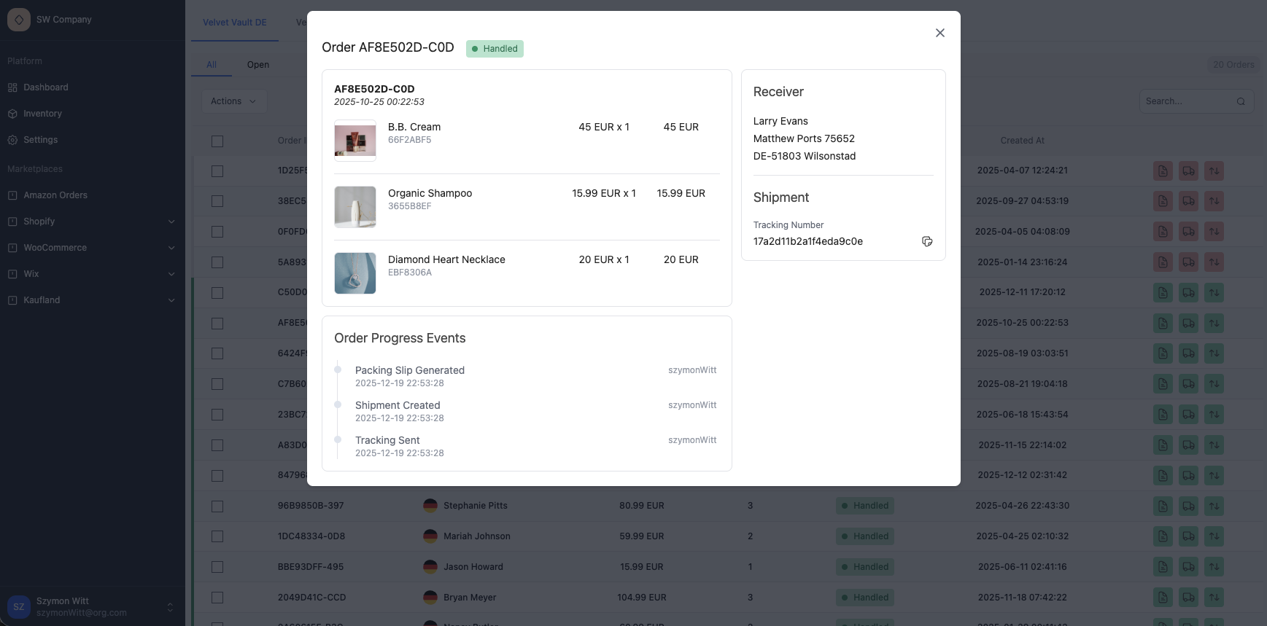The height and width of the screenshot is (626, 1267).
Task: Click the Created At column header
Action: [x=1022, y=141]
